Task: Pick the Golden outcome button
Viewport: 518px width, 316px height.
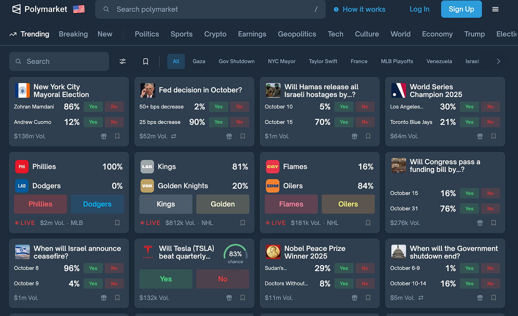Action: 223,204
